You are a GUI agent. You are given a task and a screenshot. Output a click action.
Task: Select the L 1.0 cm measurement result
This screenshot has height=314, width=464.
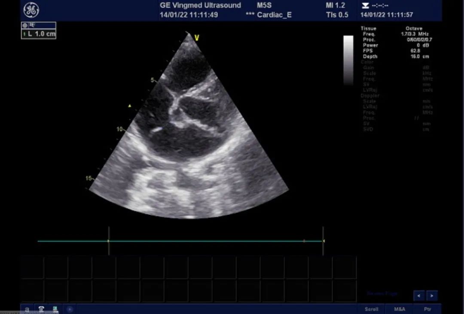tap(39, 34)
